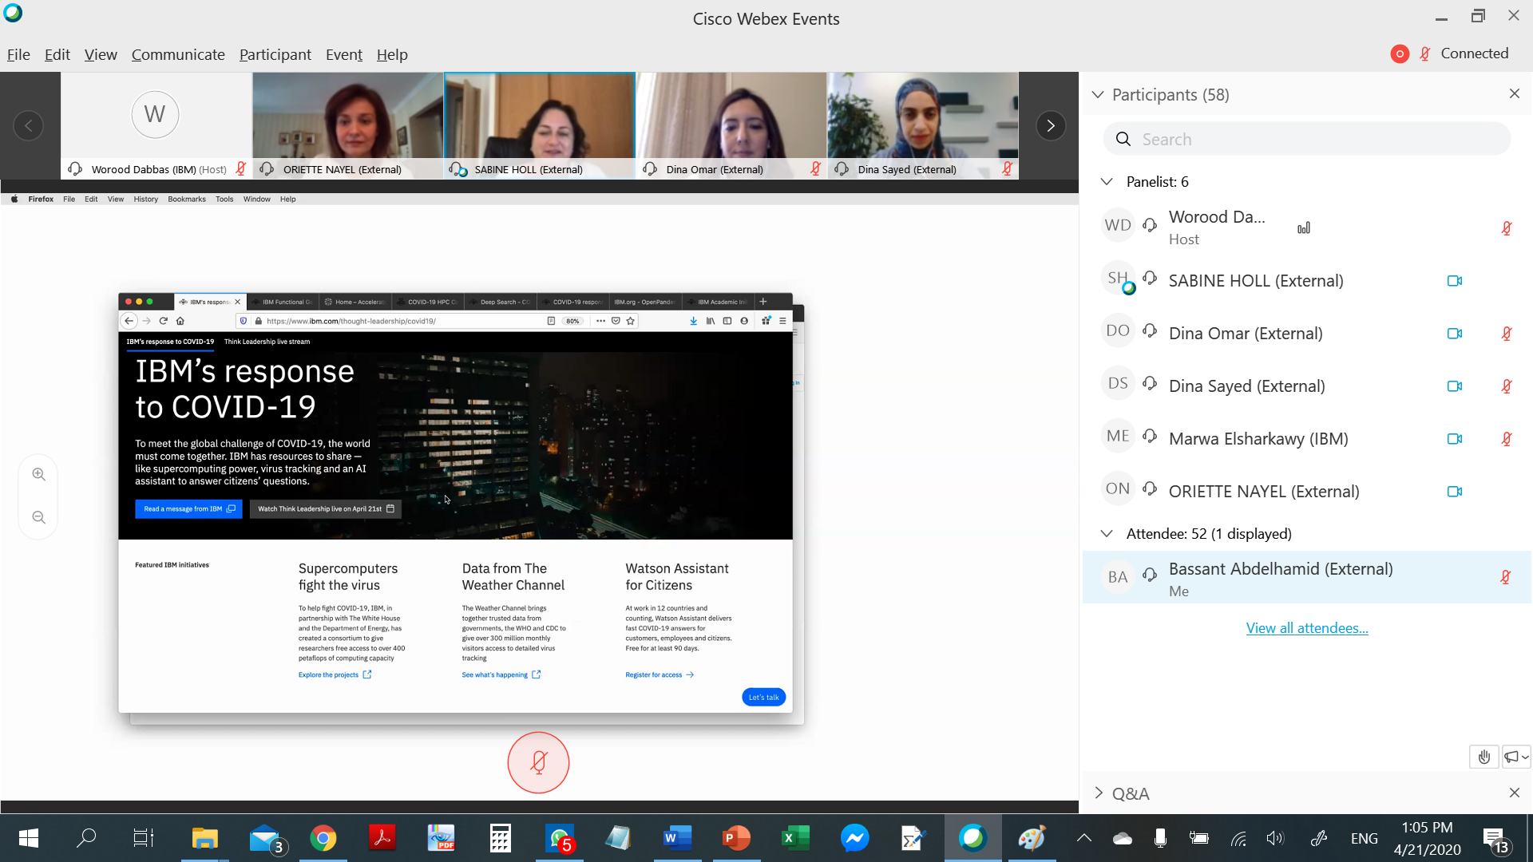Collapse the Panelist list
Screen dimensions: 1533x862
[x=1107, y=181]
